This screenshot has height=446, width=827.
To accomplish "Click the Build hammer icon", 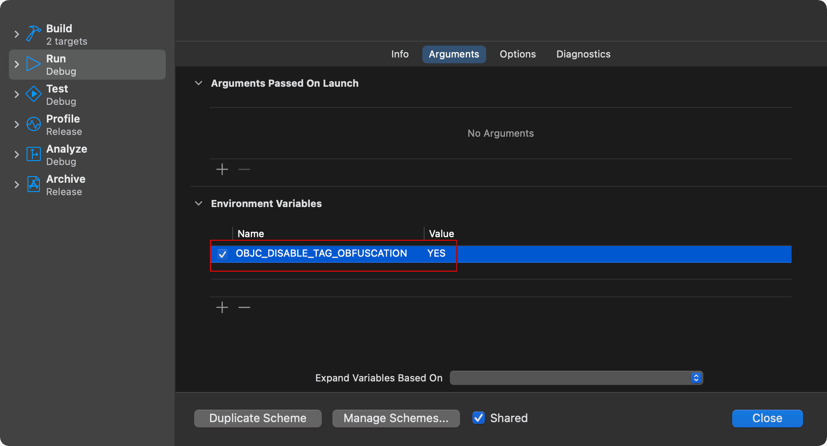I will 33,34.
